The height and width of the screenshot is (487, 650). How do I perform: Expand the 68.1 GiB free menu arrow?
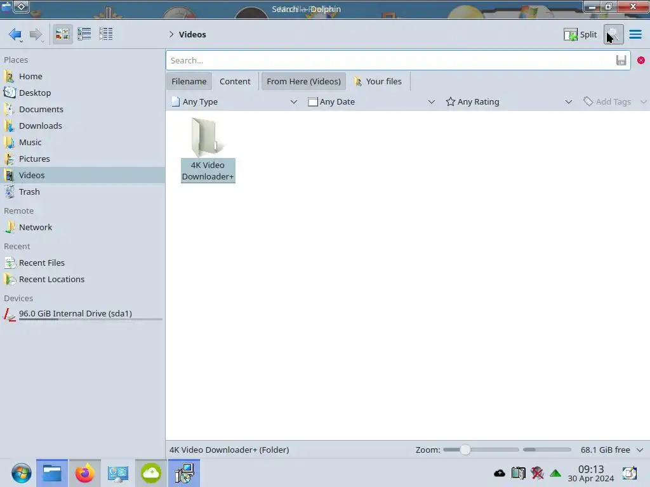pyautogui.click(x=640, y=450)
